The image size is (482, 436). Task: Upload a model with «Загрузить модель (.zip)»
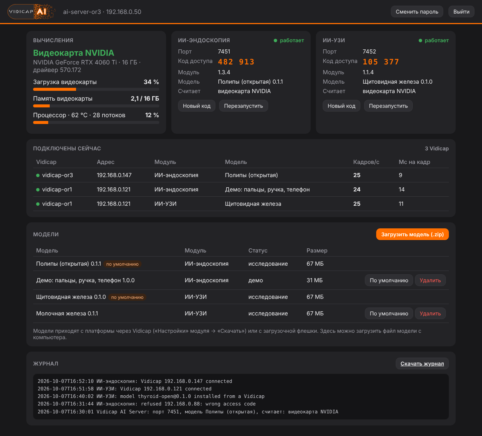pyautogui.click(x=412, y=234)
